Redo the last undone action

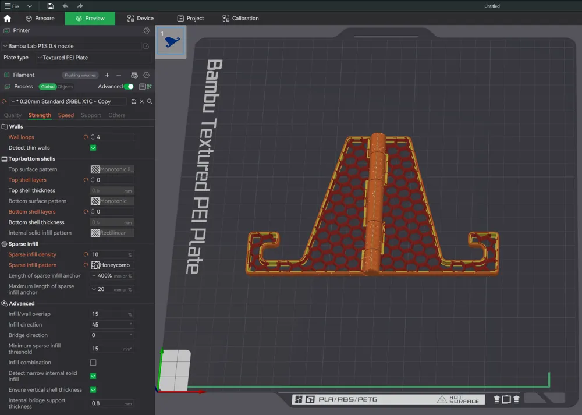pyautogui.click(x=80, y=6)
